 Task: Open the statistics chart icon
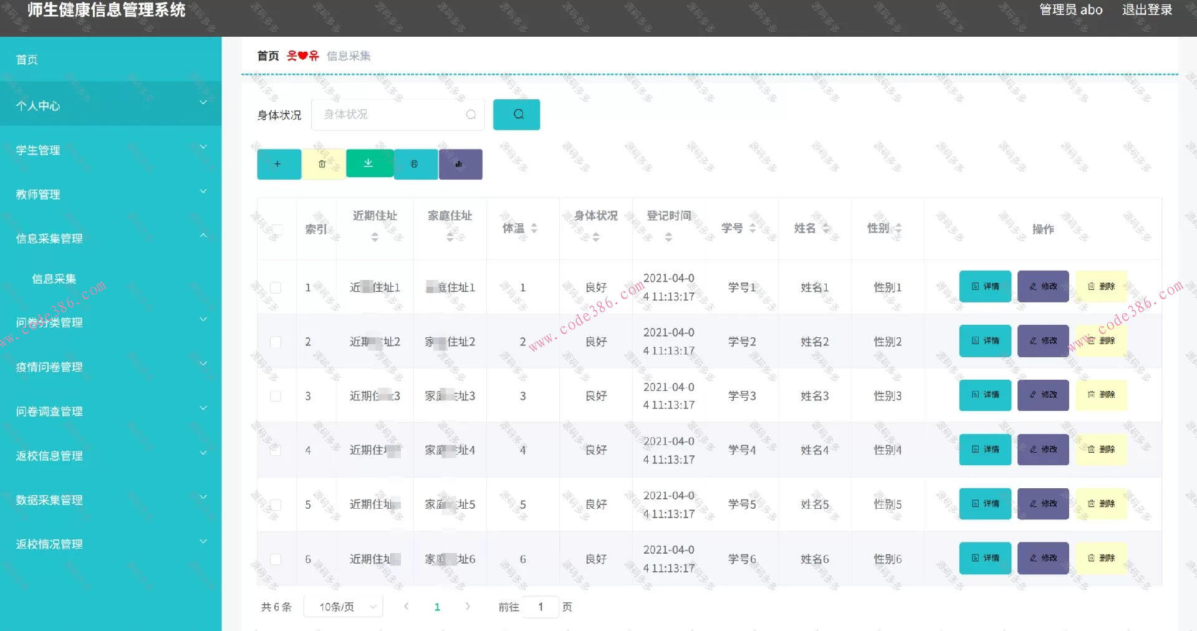[460, 163]
